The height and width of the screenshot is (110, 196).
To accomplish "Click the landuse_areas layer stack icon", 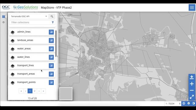I will pyautogui.click(x=13, y=41).
